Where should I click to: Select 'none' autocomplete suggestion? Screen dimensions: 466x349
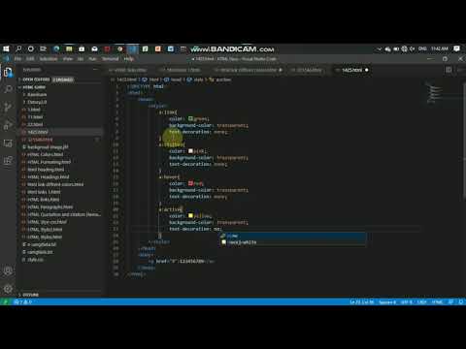pyautogui.click(x=293, y=236)
